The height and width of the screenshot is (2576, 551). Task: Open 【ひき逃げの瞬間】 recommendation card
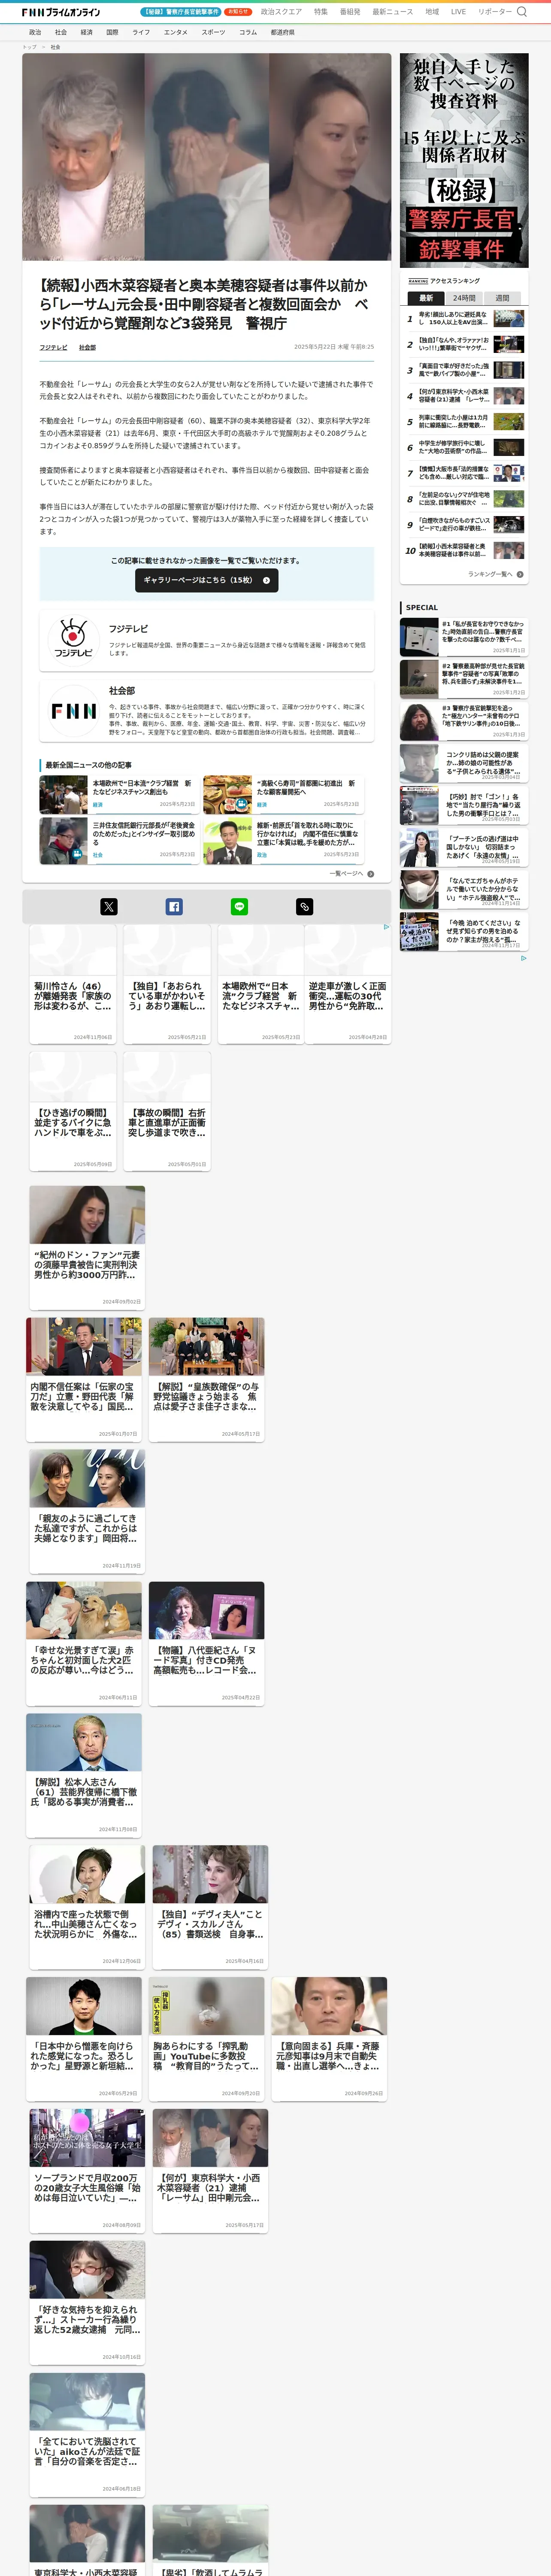(73, 1111)
